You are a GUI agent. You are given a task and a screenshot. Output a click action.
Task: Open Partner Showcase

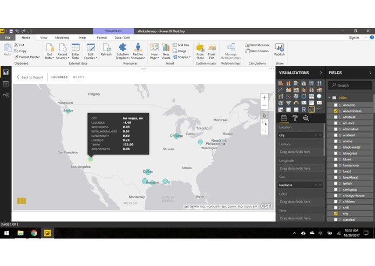point(138,51)
